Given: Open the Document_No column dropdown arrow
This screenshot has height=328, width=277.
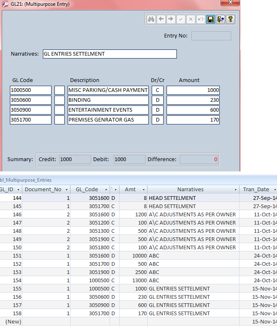Looking at the screenshot, I should pos(66,190).
